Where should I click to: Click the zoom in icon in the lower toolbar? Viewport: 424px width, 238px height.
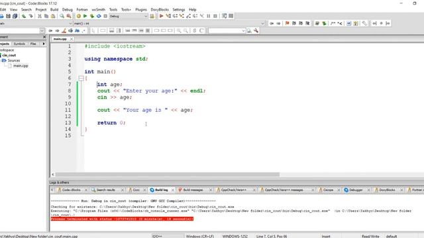tap(179, 31)
